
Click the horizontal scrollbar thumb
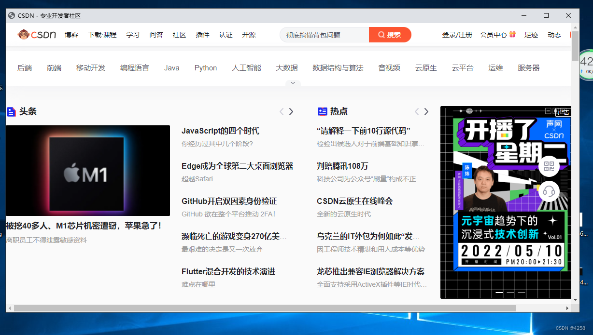coord(265,308)
